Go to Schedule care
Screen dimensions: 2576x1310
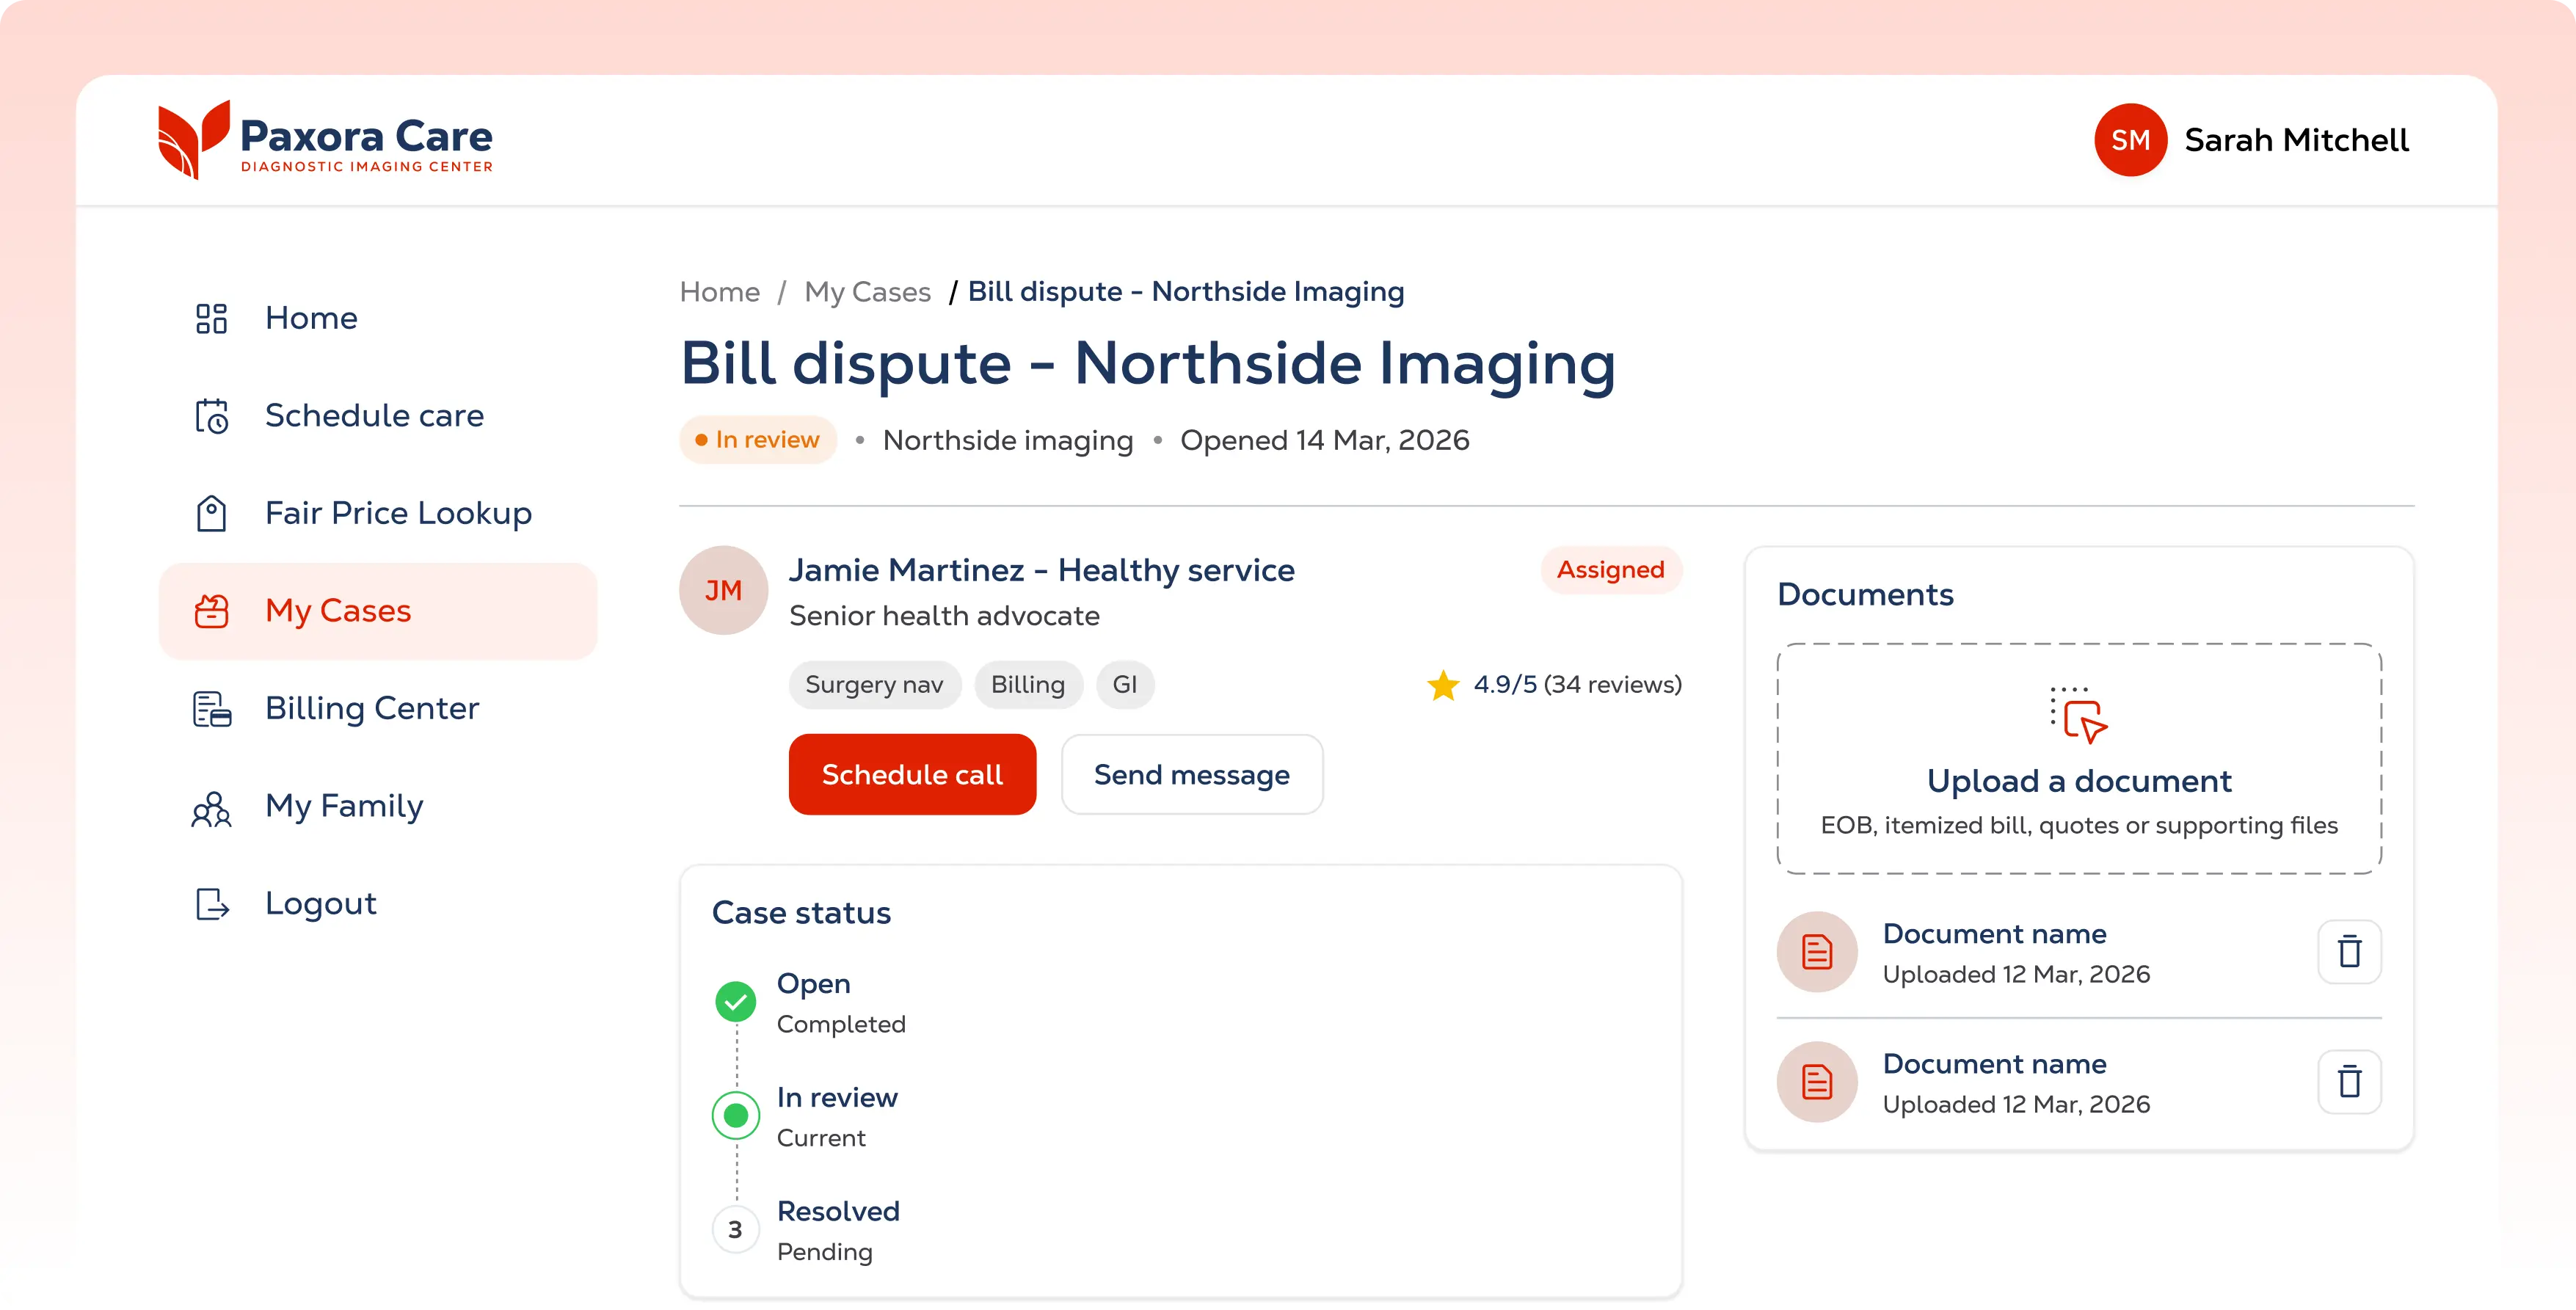click(x=378, y=416)
